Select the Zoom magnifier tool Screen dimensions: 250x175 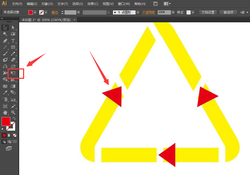tap(13, 112)
